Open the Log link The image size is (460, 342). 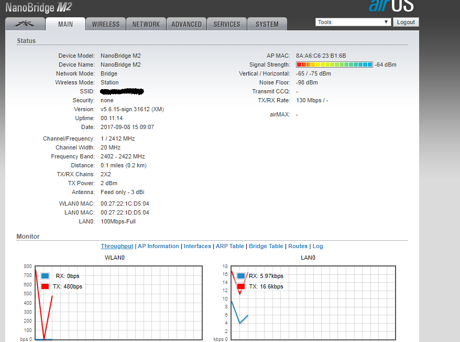point(317,246)
